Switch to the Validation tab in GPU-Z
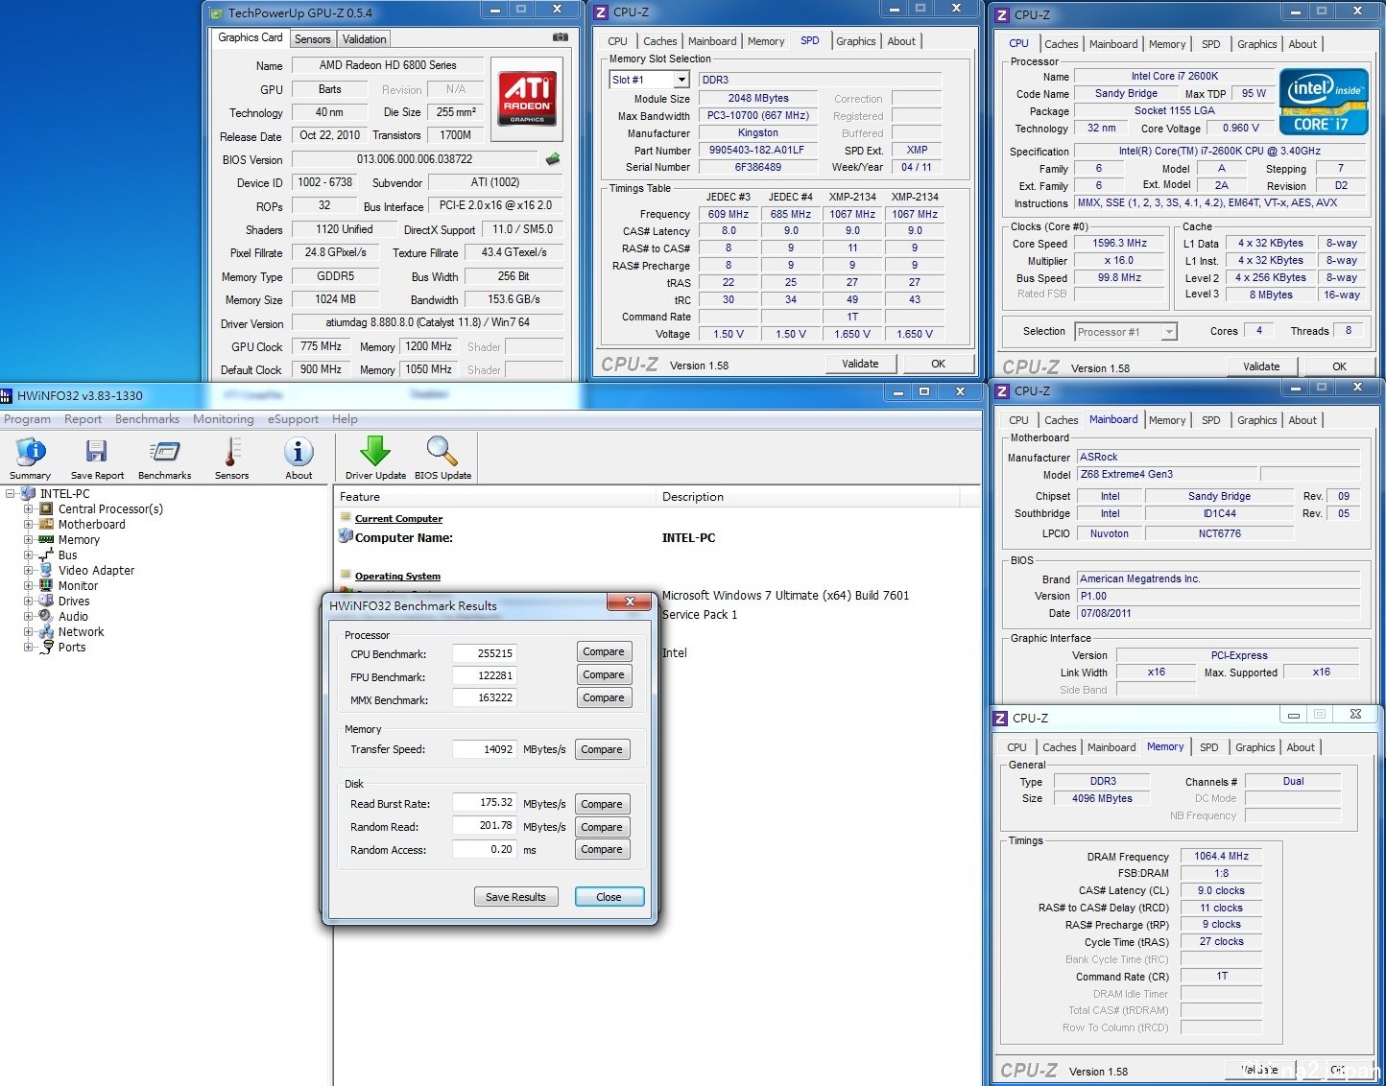The image size is (1386, 1086). pos(365,39)
